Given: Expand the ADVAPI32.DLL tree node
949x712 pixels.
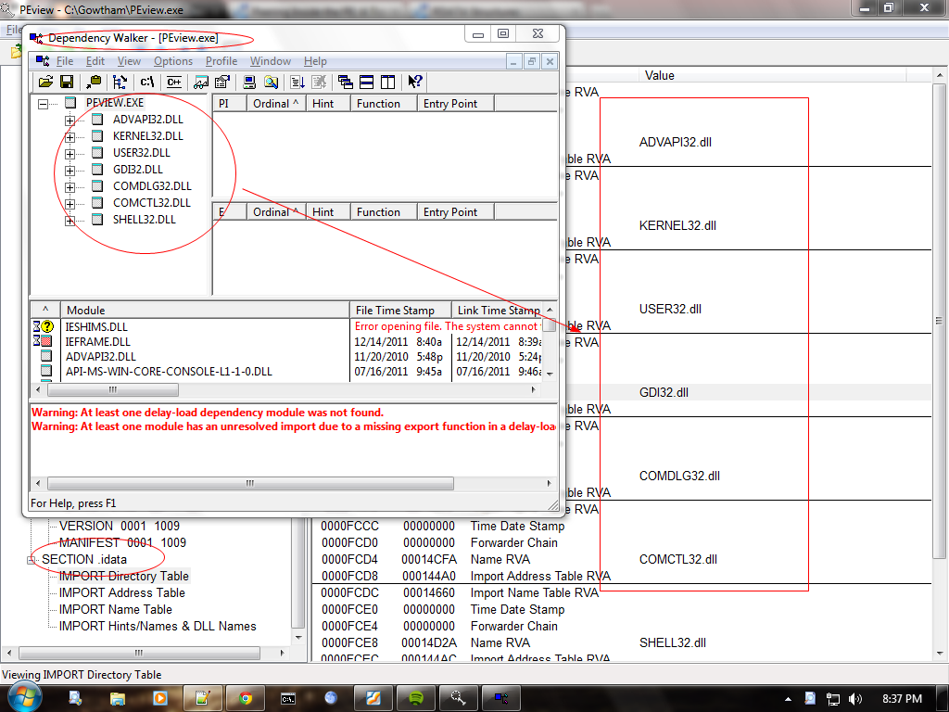Looking at the screenshot, I should pyautogui.click(x=71, y=119).
